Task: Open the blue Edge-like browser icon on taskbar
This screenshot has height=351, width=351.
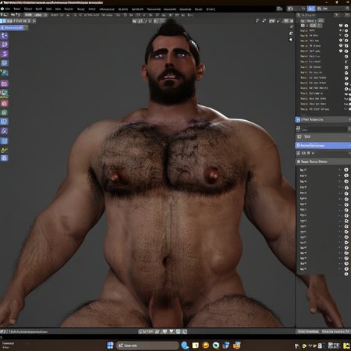Action: click(185, 345)
